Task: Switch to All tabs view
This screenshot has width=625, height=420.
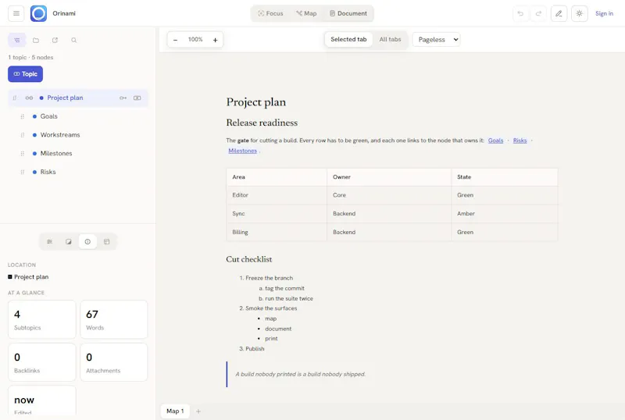Action: 390,40
